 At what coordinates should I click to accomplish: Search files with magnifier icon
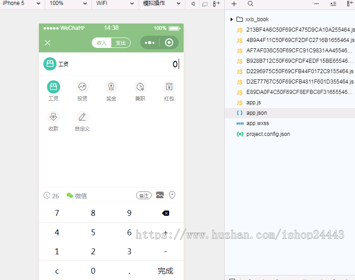click(x=251, y=4)
